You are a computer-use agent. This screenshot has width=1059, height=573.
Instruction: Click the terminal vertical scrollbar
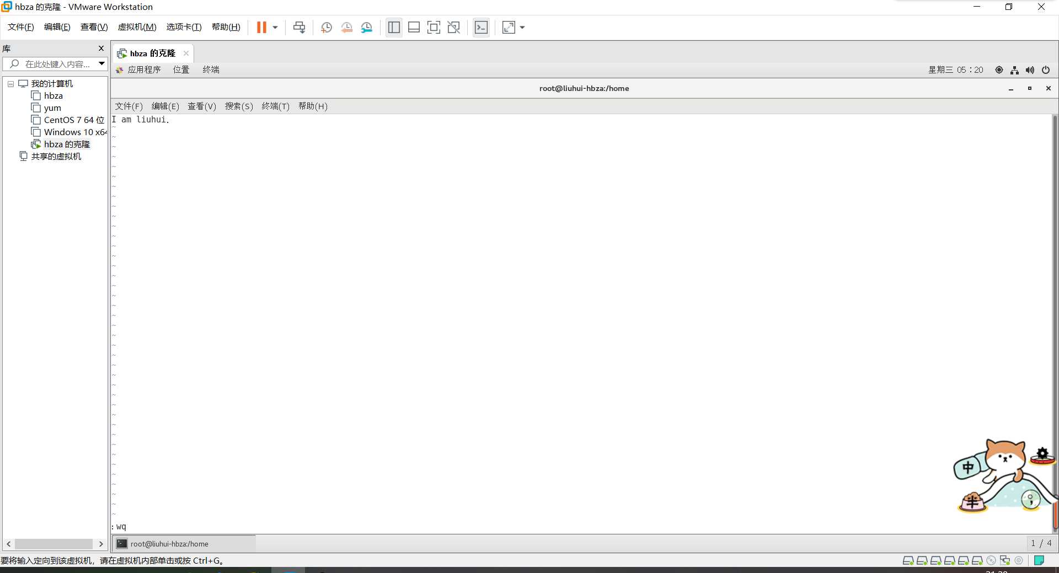point(1055,323)
